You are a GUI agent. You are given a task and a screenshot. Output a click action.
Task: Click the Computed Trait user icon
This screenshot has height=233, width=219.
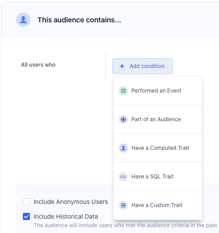coord(123,148)
